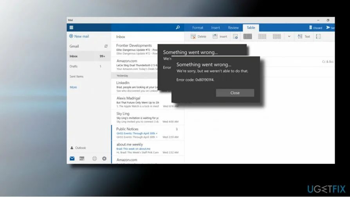Open the feedback smiley icon

tap(95, 158)
